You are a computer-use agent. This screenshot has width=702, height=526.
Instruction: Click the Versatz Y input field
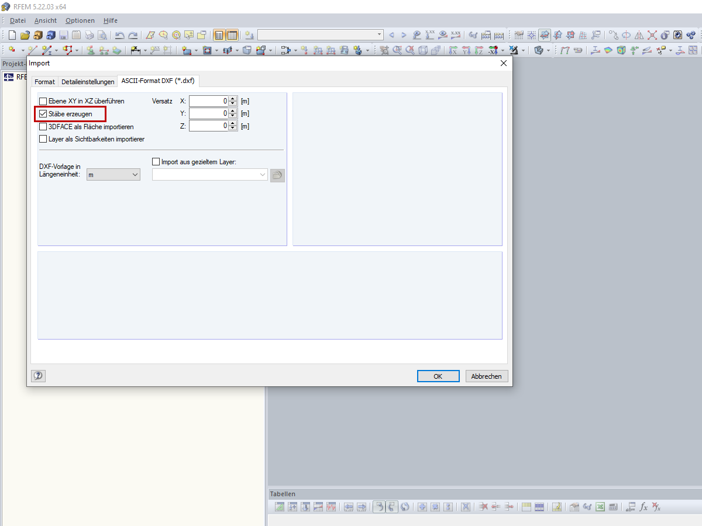[x=208, y=113]
